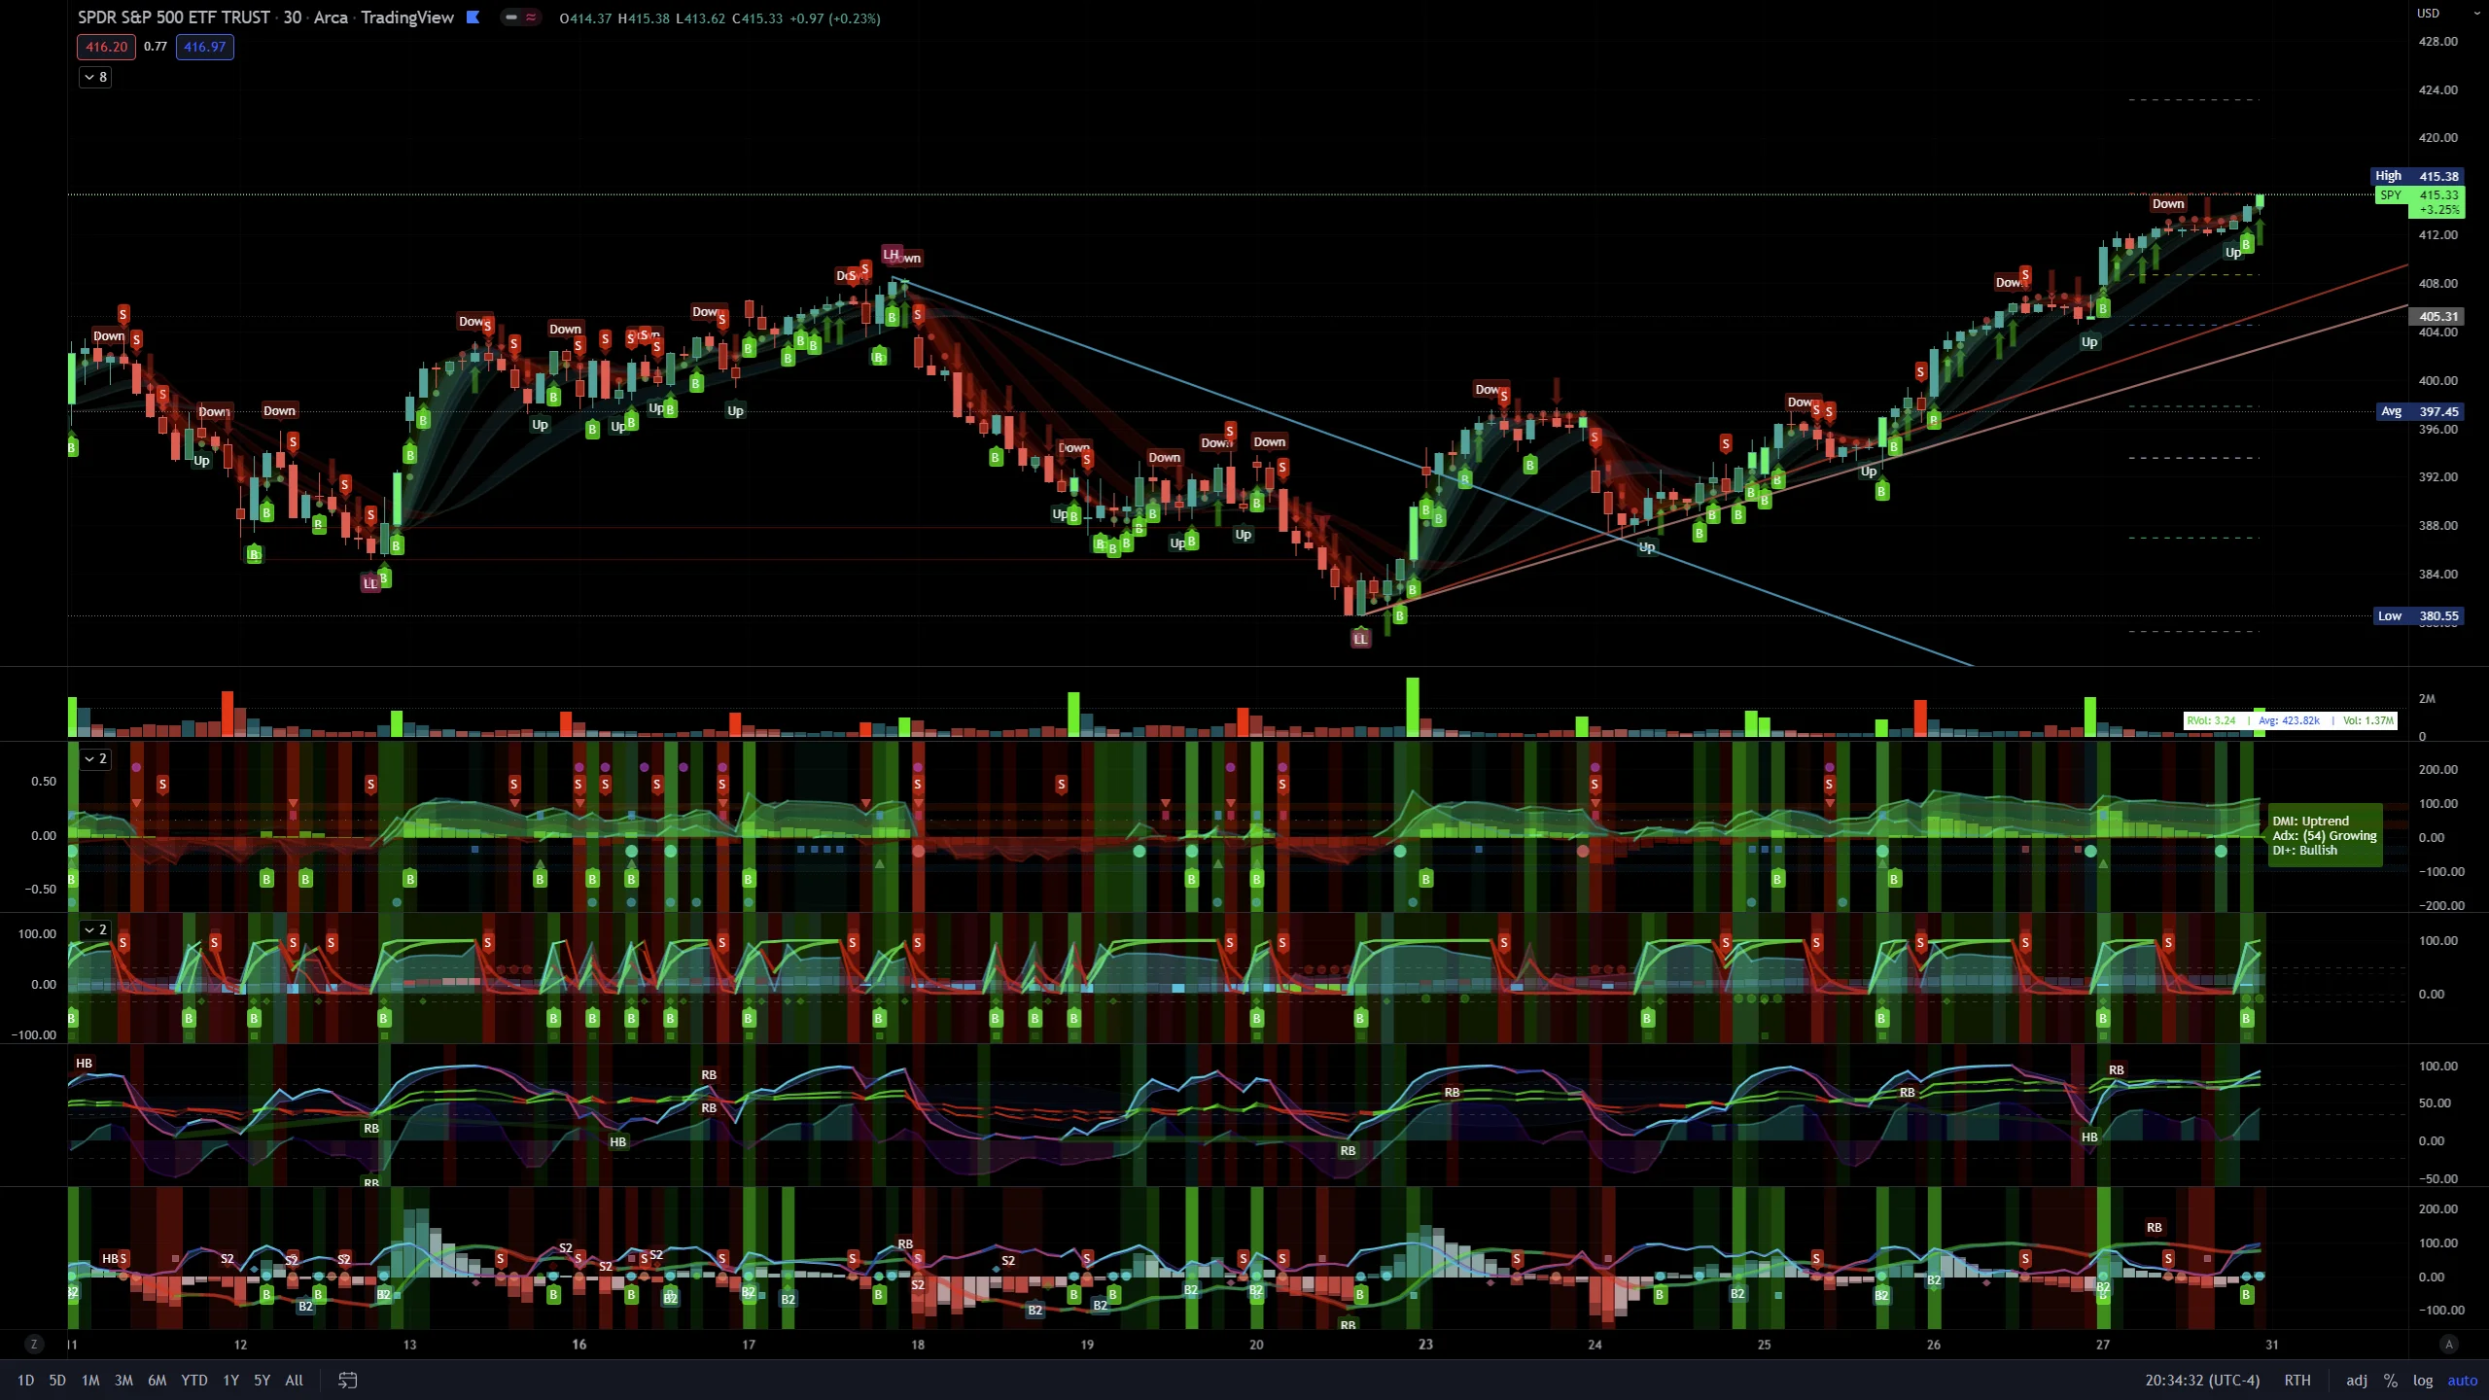
Task: Click the 405.31 grey price label
Action: (2436, 316)
